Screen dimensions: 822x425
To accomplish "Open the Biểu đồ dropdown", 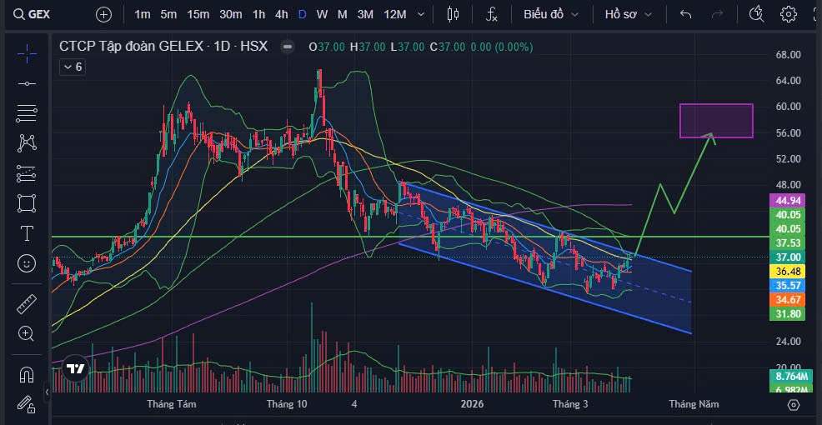I will [x=551, y=14].
